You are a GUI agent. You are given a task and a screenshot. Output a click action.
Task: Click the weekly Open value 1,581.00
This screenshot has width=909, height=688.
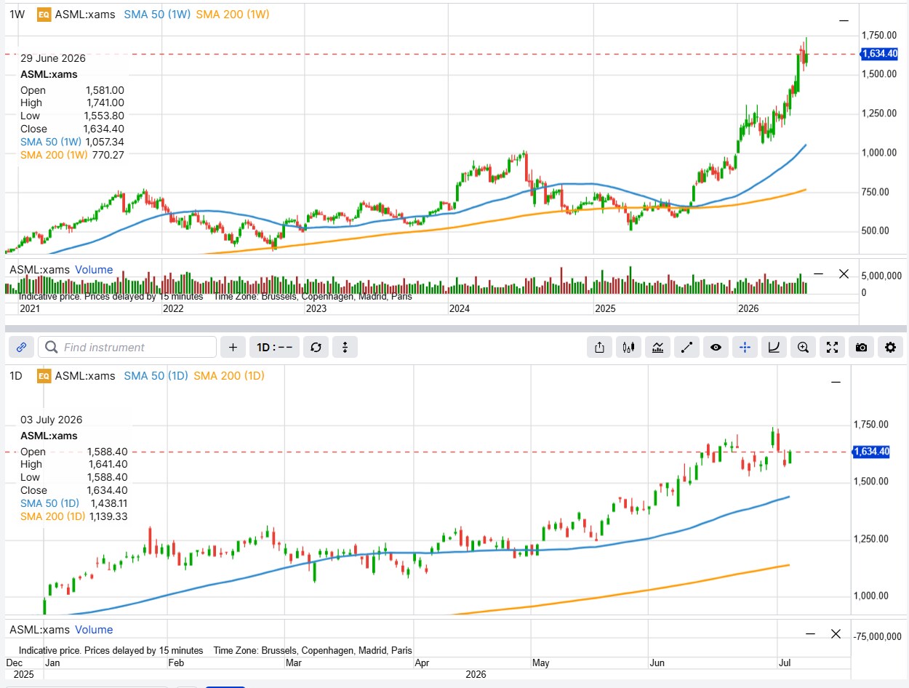click(105, 90)
